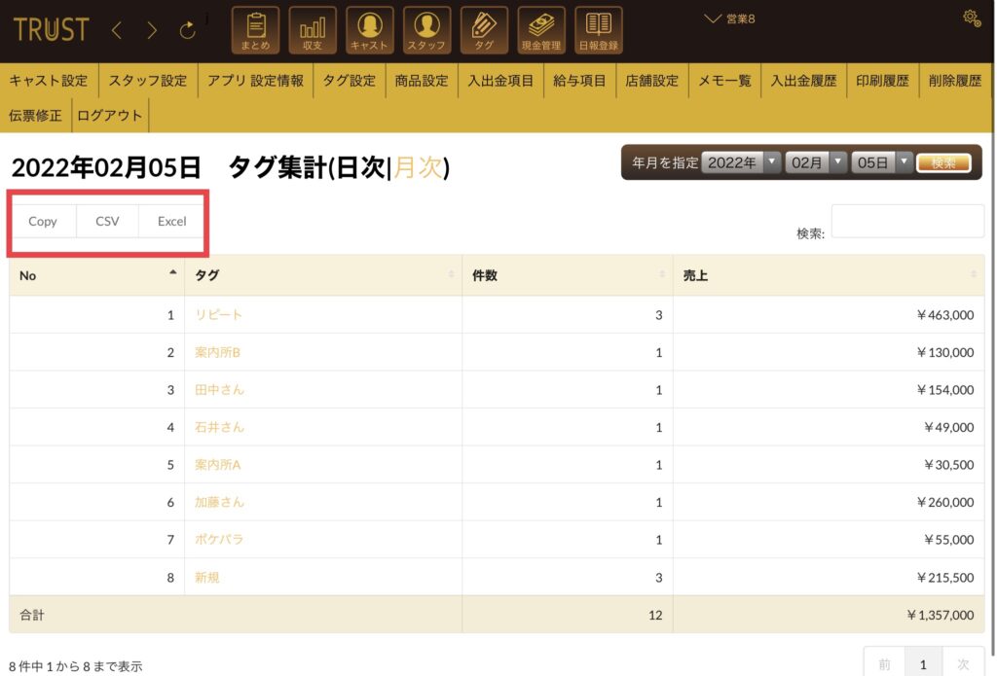Open the 日報登録 daily report icon
997x676 pixels.
[599, 30]
